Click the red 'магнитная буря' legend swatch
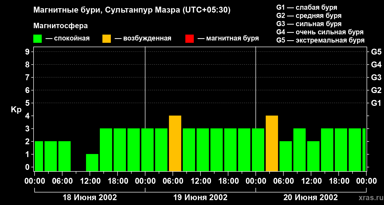This screenshot has height=205, width=384. (x=189, y=39)
